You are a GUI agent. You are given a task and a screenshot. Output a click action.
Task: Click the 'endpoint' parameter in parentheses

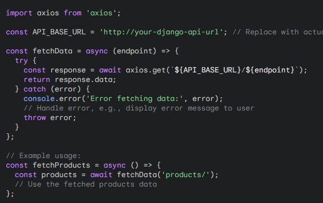[134, 51]
